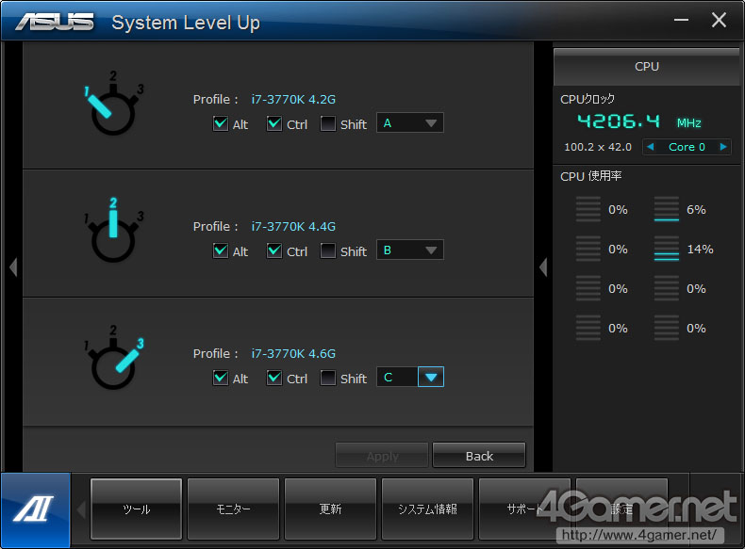The image size is (745, 549).
Task: Minimize the System Level Up window
Action: [x=681, y=20]
